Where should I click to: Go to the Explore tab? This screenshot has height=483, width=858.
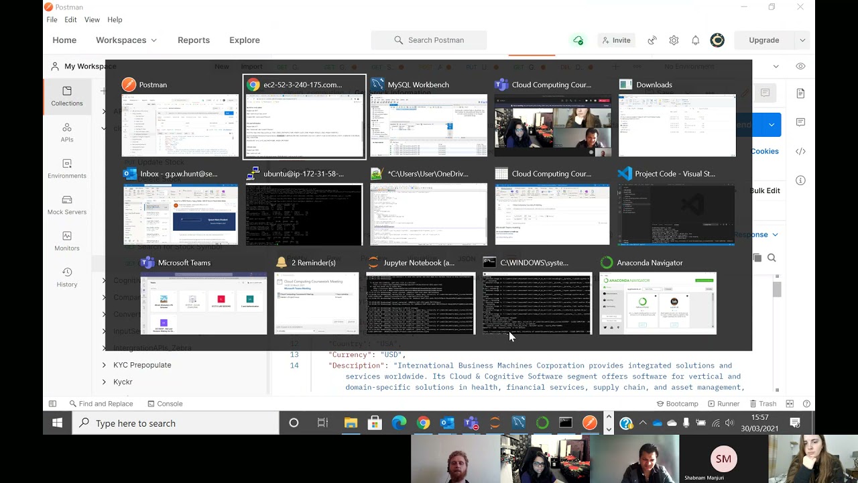click(x=245, y=40)
